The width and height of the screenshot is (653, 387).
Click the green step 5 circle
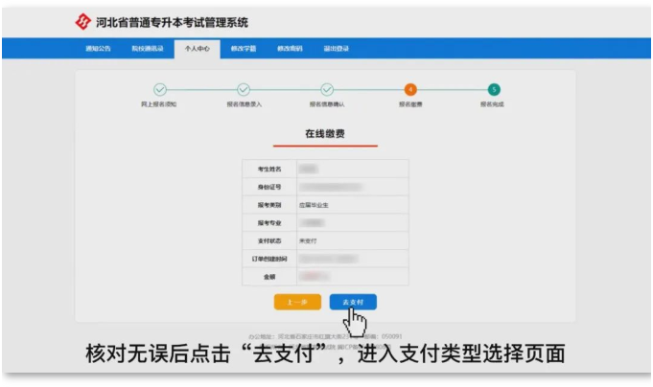(493, 89)
